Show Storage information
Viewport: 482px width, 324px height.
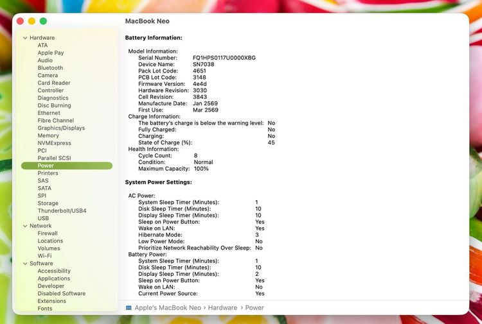click(48, 203)
